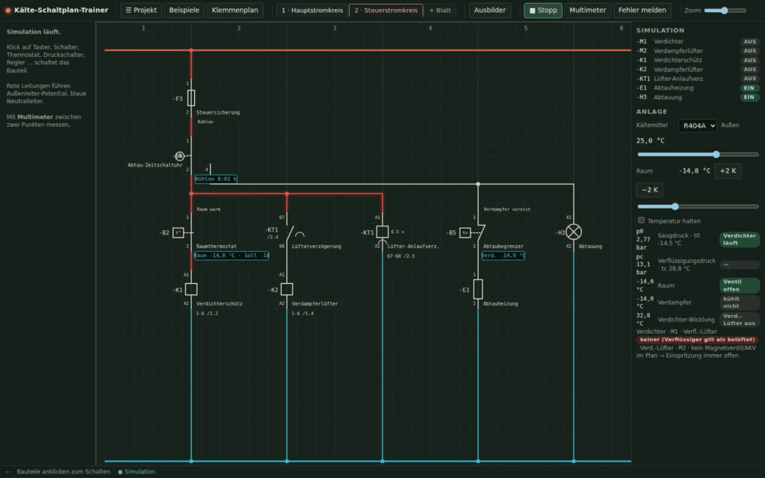Raise room temperature with +2 K button
The image size is (765, 478).
point(728,171)
